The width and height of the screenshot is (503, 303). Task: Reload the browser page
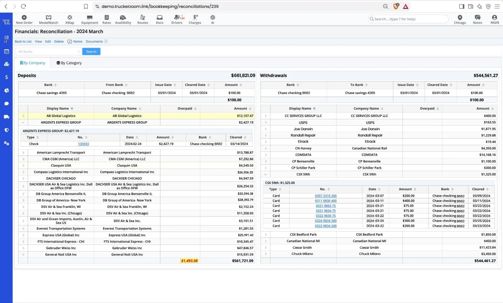tap(23, 6)
